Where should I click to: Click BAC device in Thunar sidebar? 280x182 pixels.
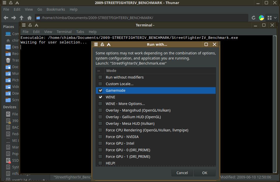[12, 127]
